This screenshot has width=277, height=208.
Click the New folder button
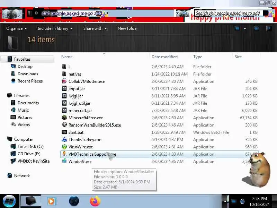[128, 28]
